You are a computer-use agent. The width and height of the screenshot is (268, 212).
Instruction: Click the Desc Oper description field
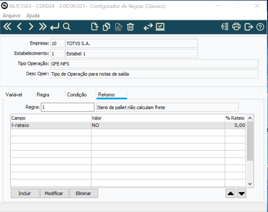tap(154, 74)
